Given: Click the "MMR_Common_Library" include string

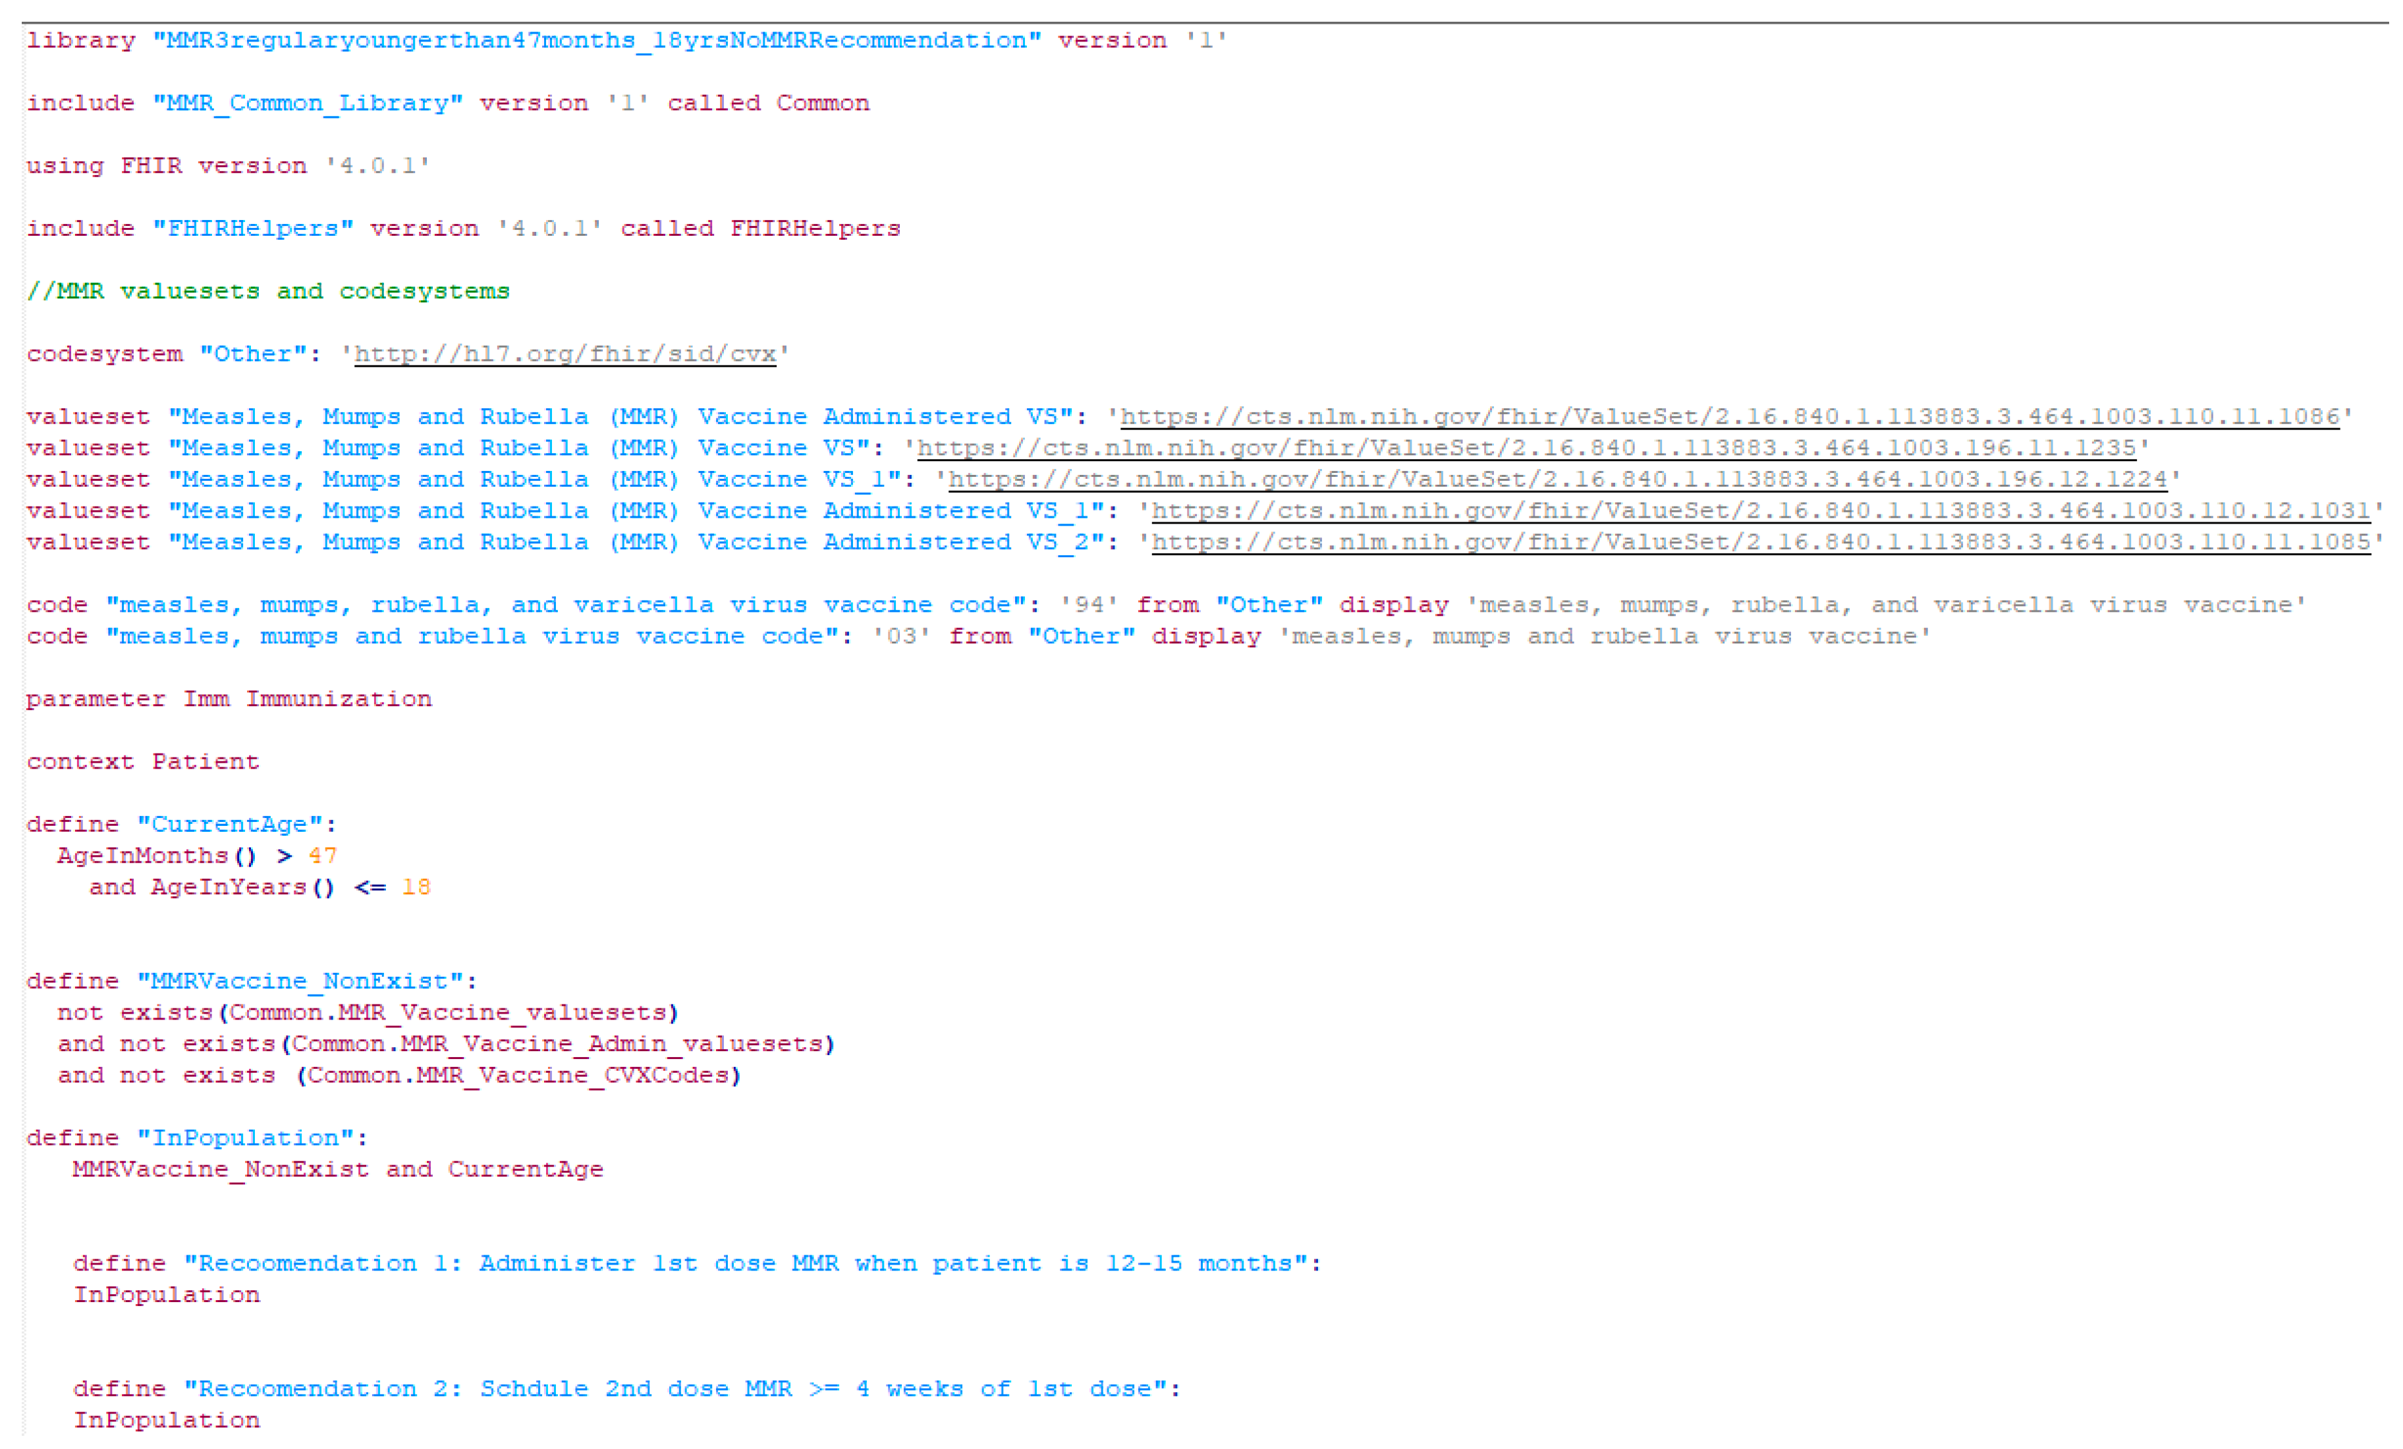Looking at the screenshot, I should click(307, 102).
